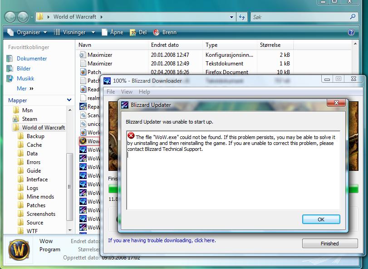
Task: Select Source folder in tree
Action: tap(35, 223)
